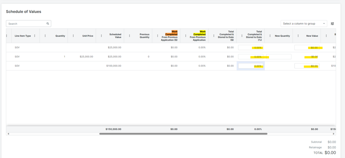Image resolution: width=345 pixels, height=158 pixels.
Task: Edit the third row's New Value field
Action: [307, 66]
